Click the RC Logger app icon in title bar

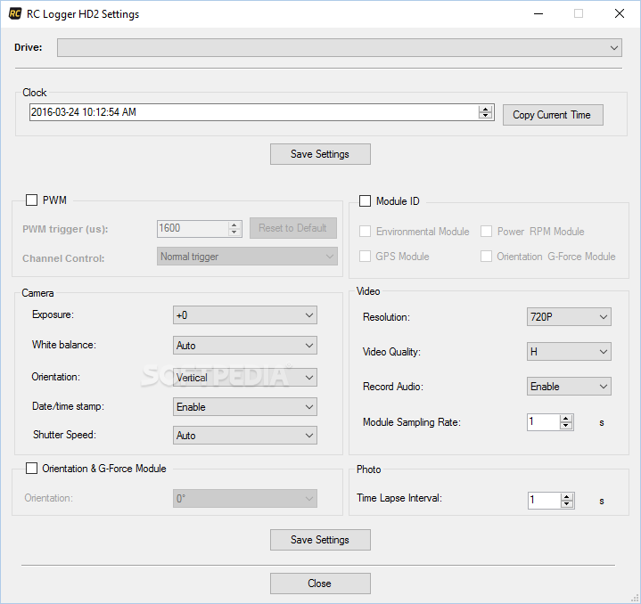tap(15, 13)
